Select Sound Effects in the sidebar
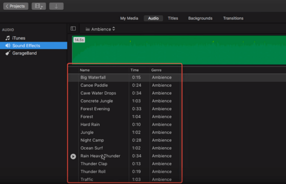Screen dimensions: 286x184 pos(34,45)
